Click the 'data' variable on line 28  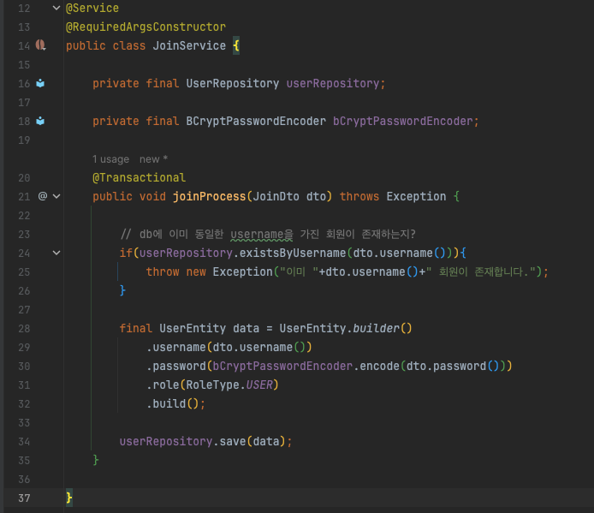tap(246, 328)
